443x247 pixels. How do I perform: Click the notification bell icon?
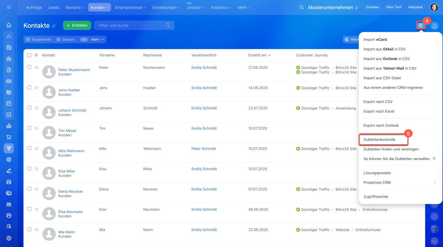click(434, 26)
